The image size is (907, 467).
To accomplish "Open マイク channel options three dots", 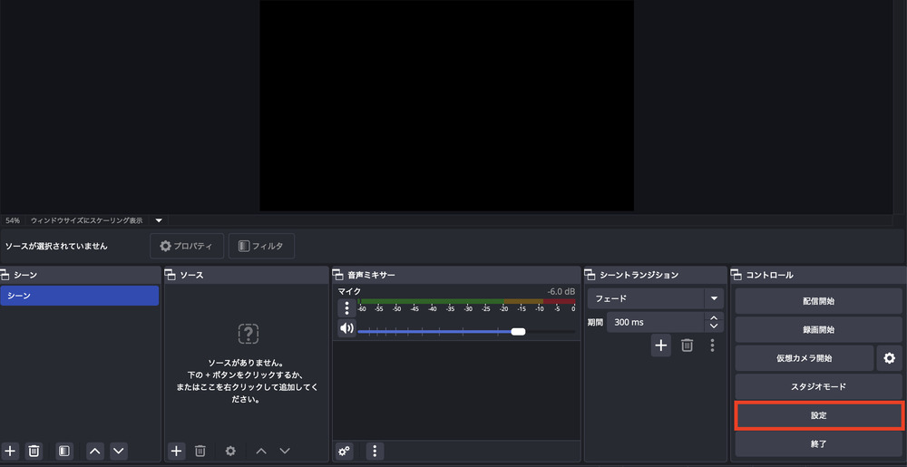I will [346, 308].
